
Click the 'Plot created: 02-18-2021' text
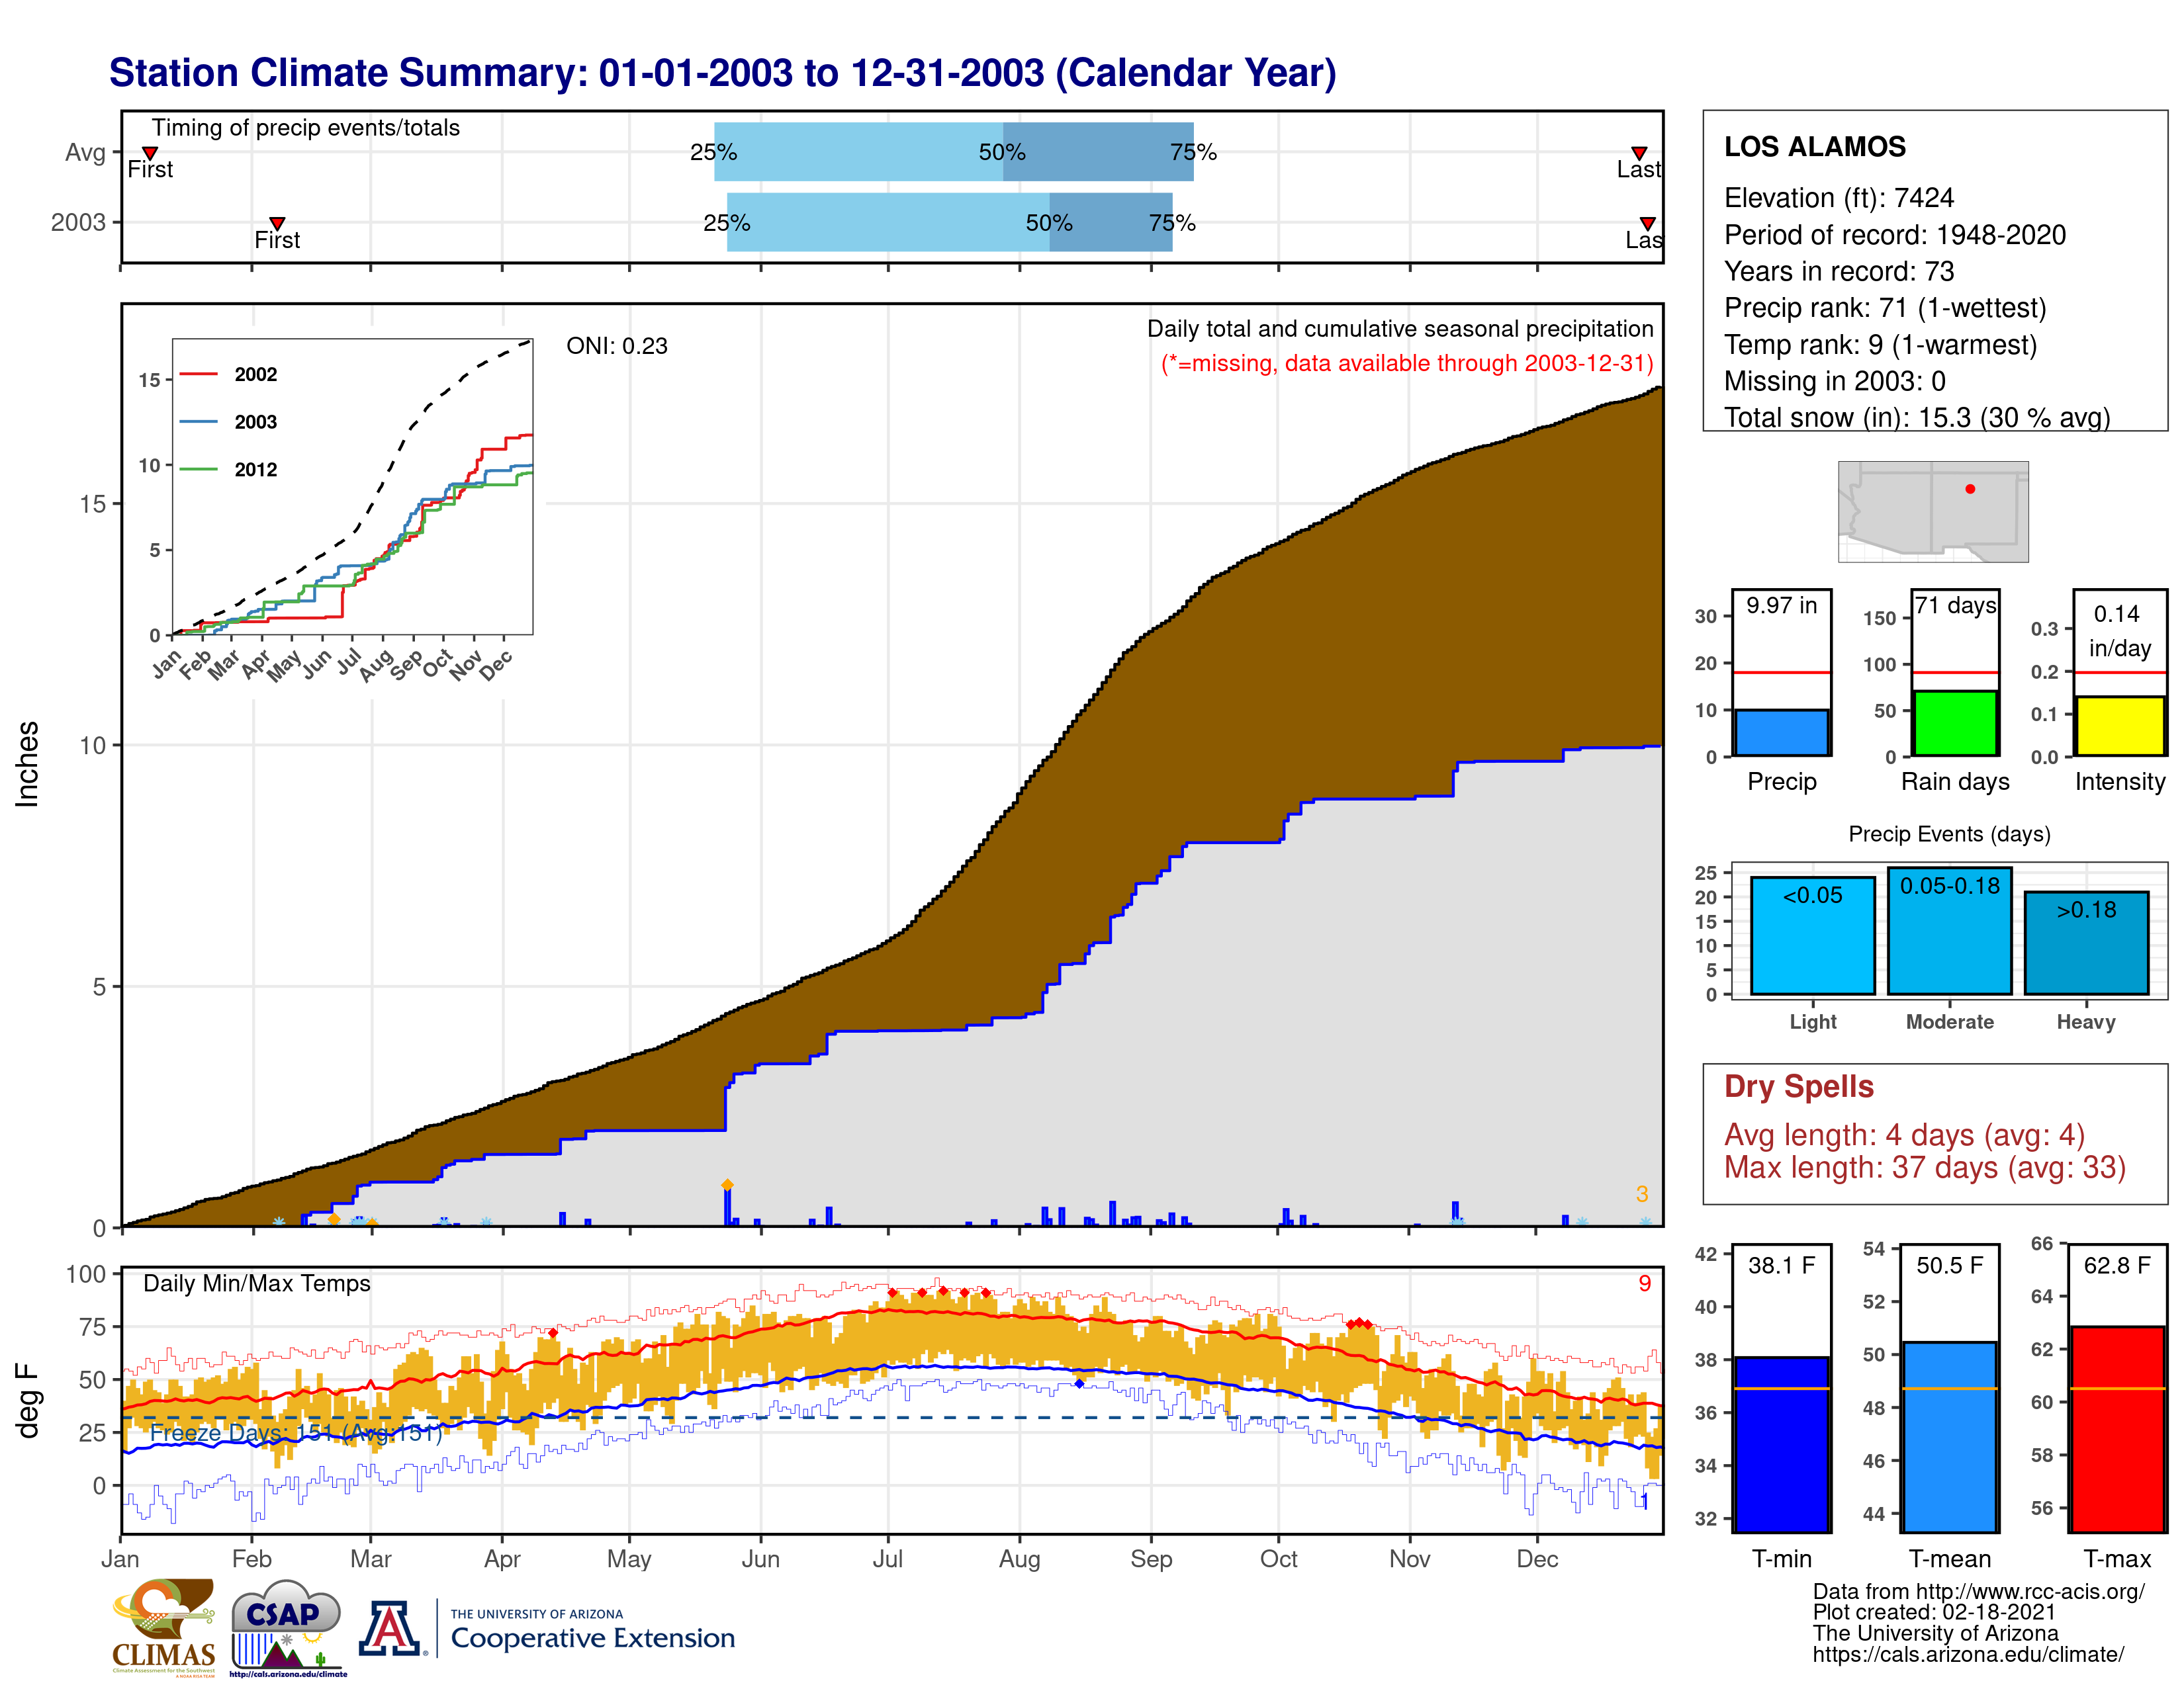coord(1934,1612)
